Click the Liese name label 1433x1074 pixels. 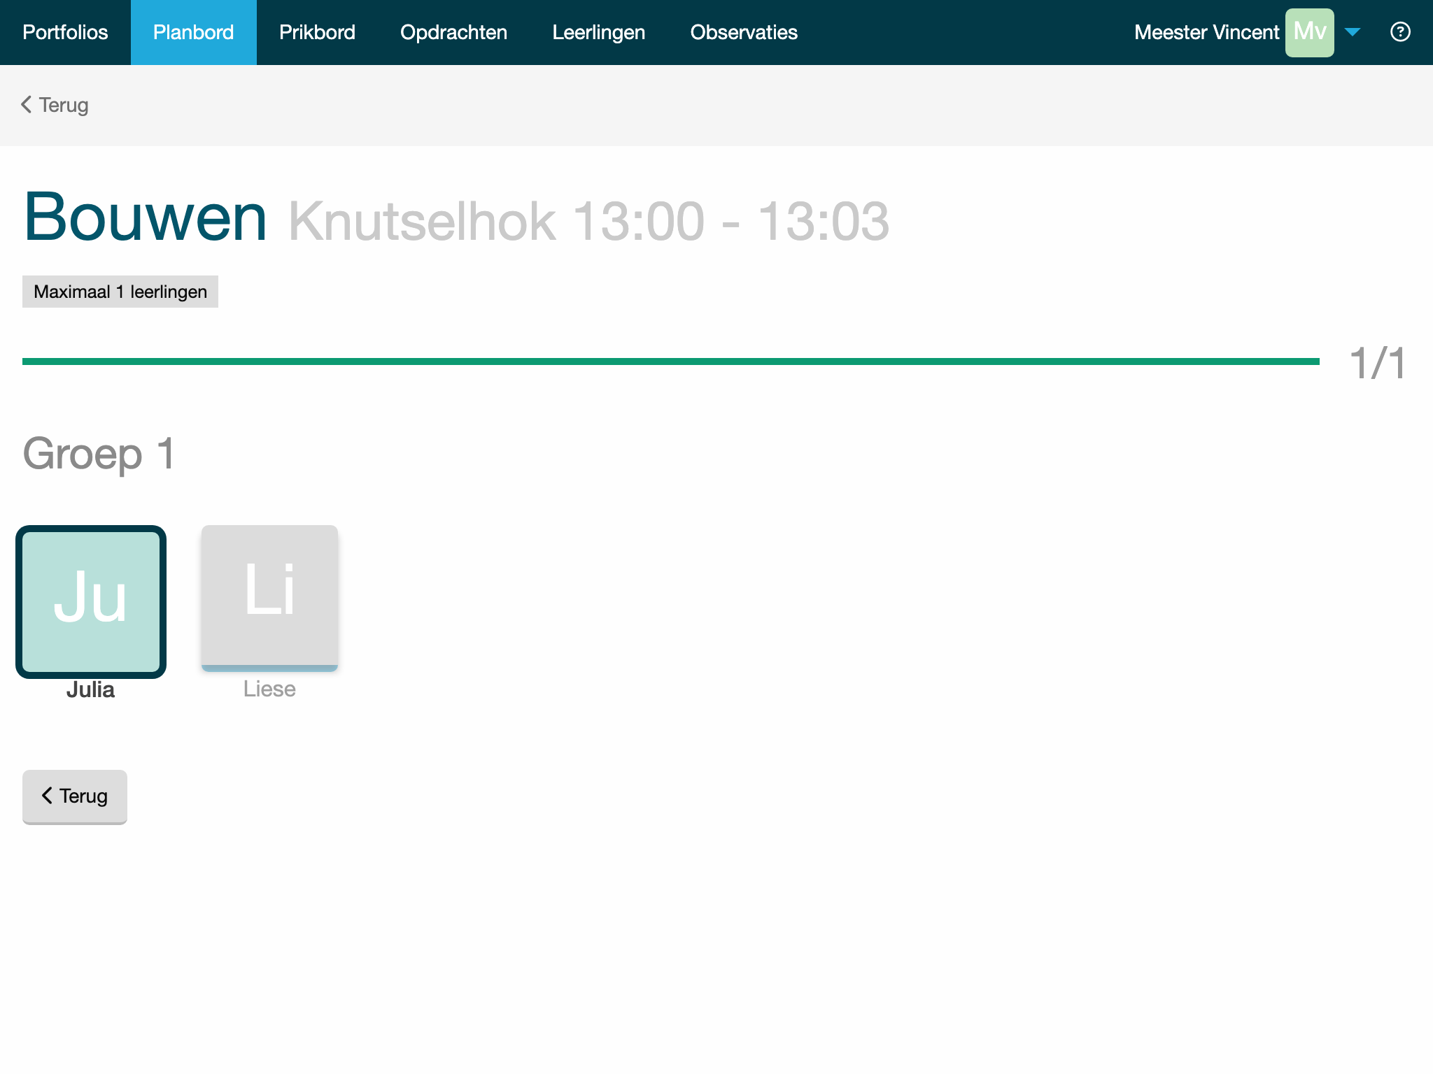[269, 689]
